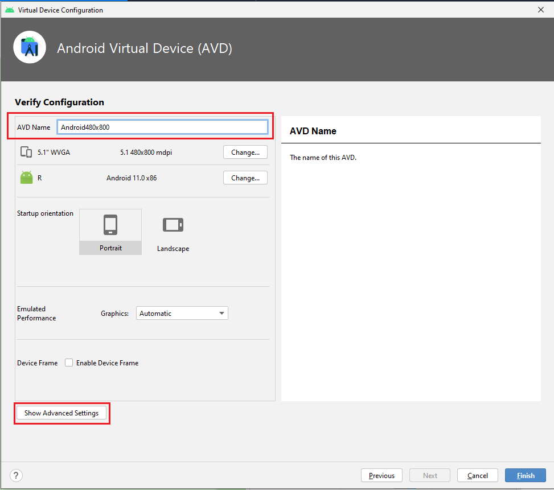Screen dimensions: 554x490
Task: Click Finish to create the AVD
Action: tap(526, 475)
